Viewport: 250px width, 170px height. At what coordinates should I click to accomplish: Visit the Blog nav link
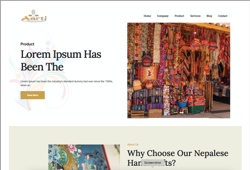209,16
